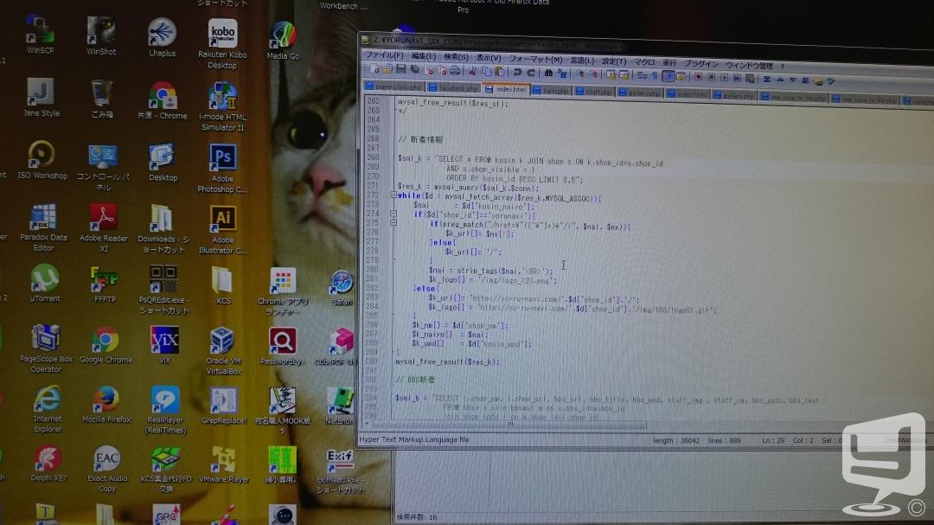This screenshot has height=525, width=934.
Task: Open the 表示(V) menu
Action: pyautogui.click(x=489, y=58)
